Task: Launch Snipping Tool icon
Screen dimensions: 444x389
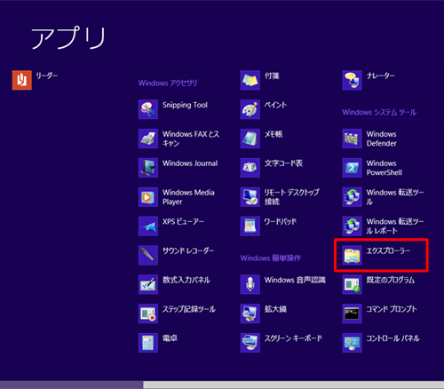Action: pyautogui.click(x=148, y=109)
